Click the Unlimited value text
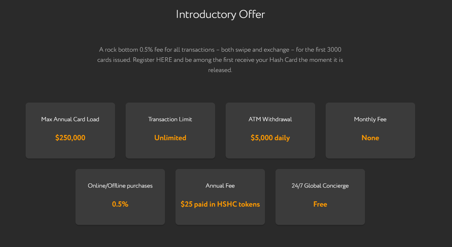This screenshot has height=247, width=452. click(x=170, y=138)
